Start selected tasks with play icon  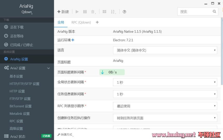77,12
